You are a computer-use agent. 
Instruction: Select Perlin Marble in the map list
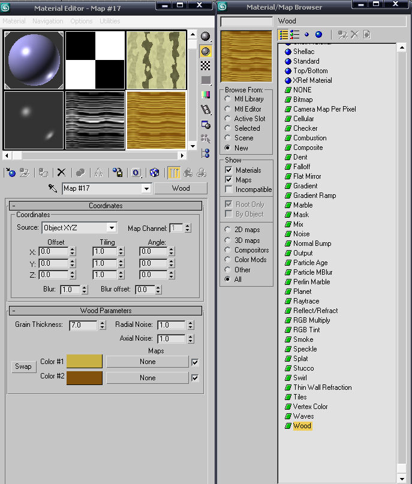311,282
